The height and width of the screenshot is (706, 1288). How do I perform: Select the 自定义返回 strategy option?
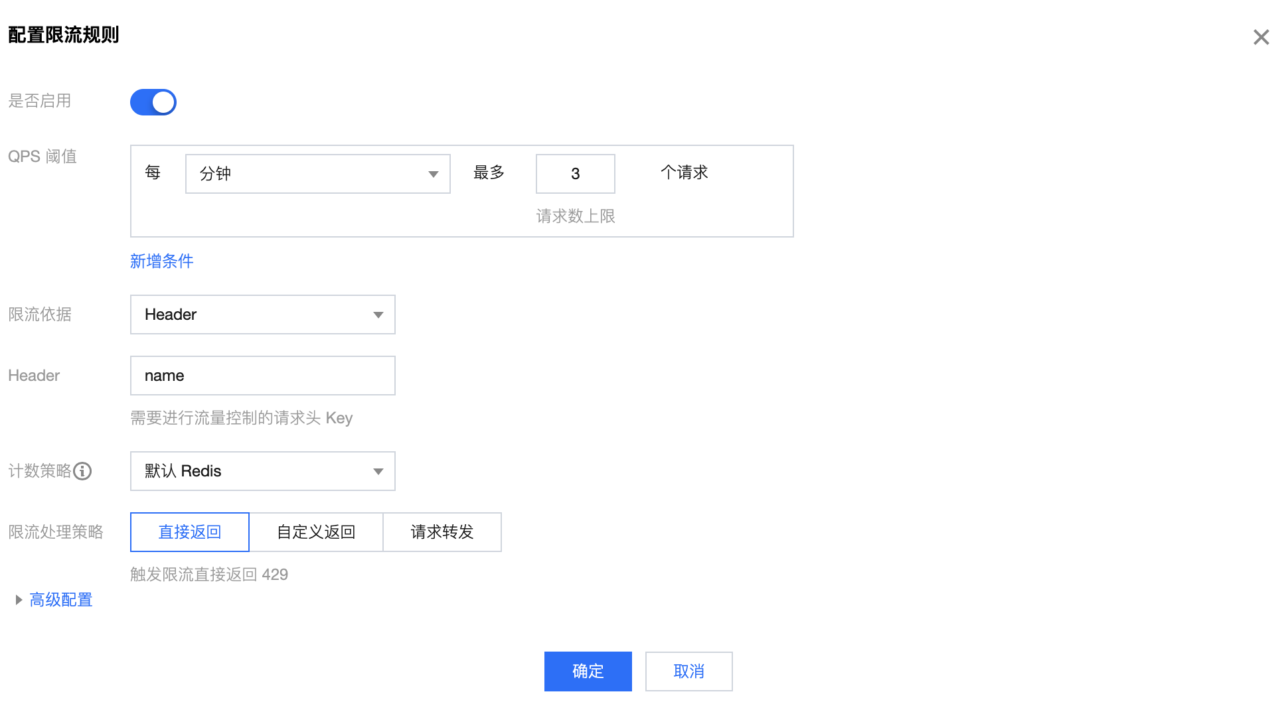coord(316,532)
